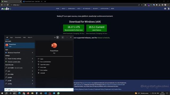
Task: Open the release schedule link
Action: (x=103, y=38)
